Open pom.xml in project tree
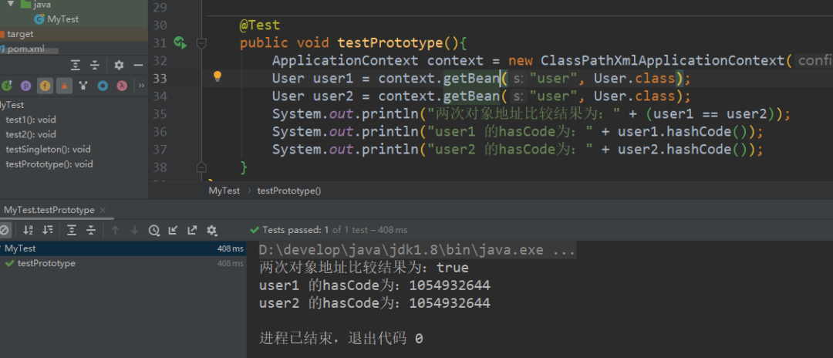 [x=22, y=49]
